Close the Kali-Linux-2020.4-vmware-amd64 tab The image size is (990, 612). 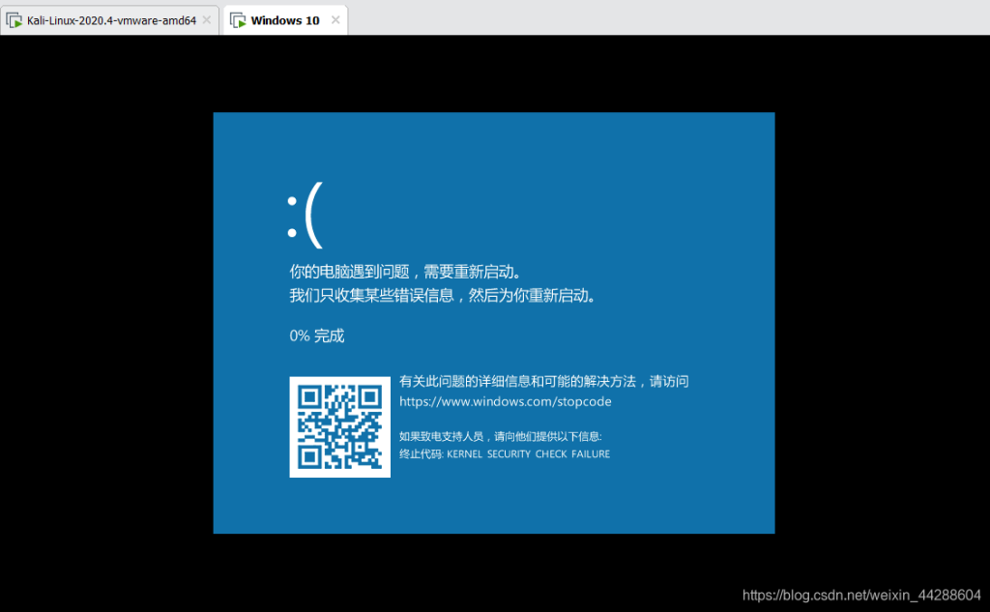(x=207, y=20)
